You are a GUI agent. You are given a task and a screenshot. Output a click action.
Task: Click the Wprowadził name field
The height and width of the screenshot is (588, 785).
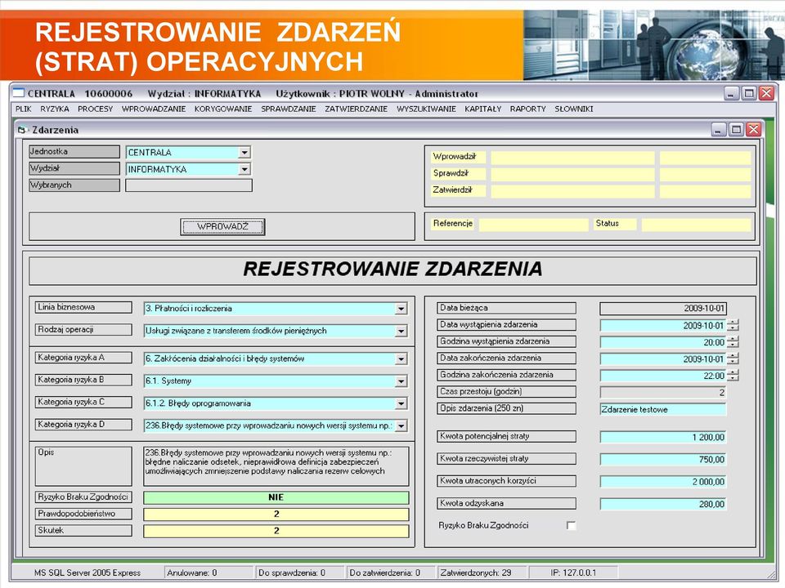[x=572, y=158]
